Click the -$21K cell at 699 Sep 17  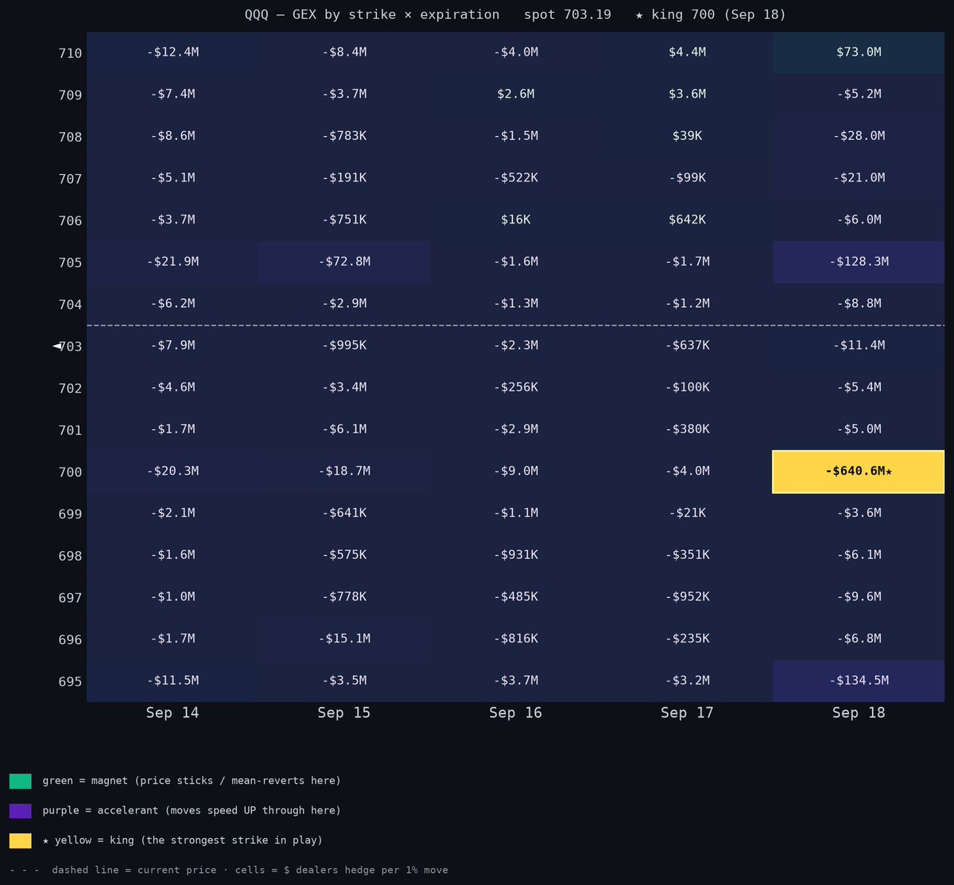(x=688, y=514)
